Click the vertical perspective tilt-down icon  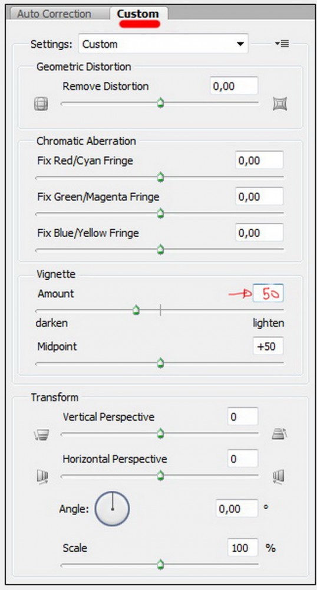41,435
